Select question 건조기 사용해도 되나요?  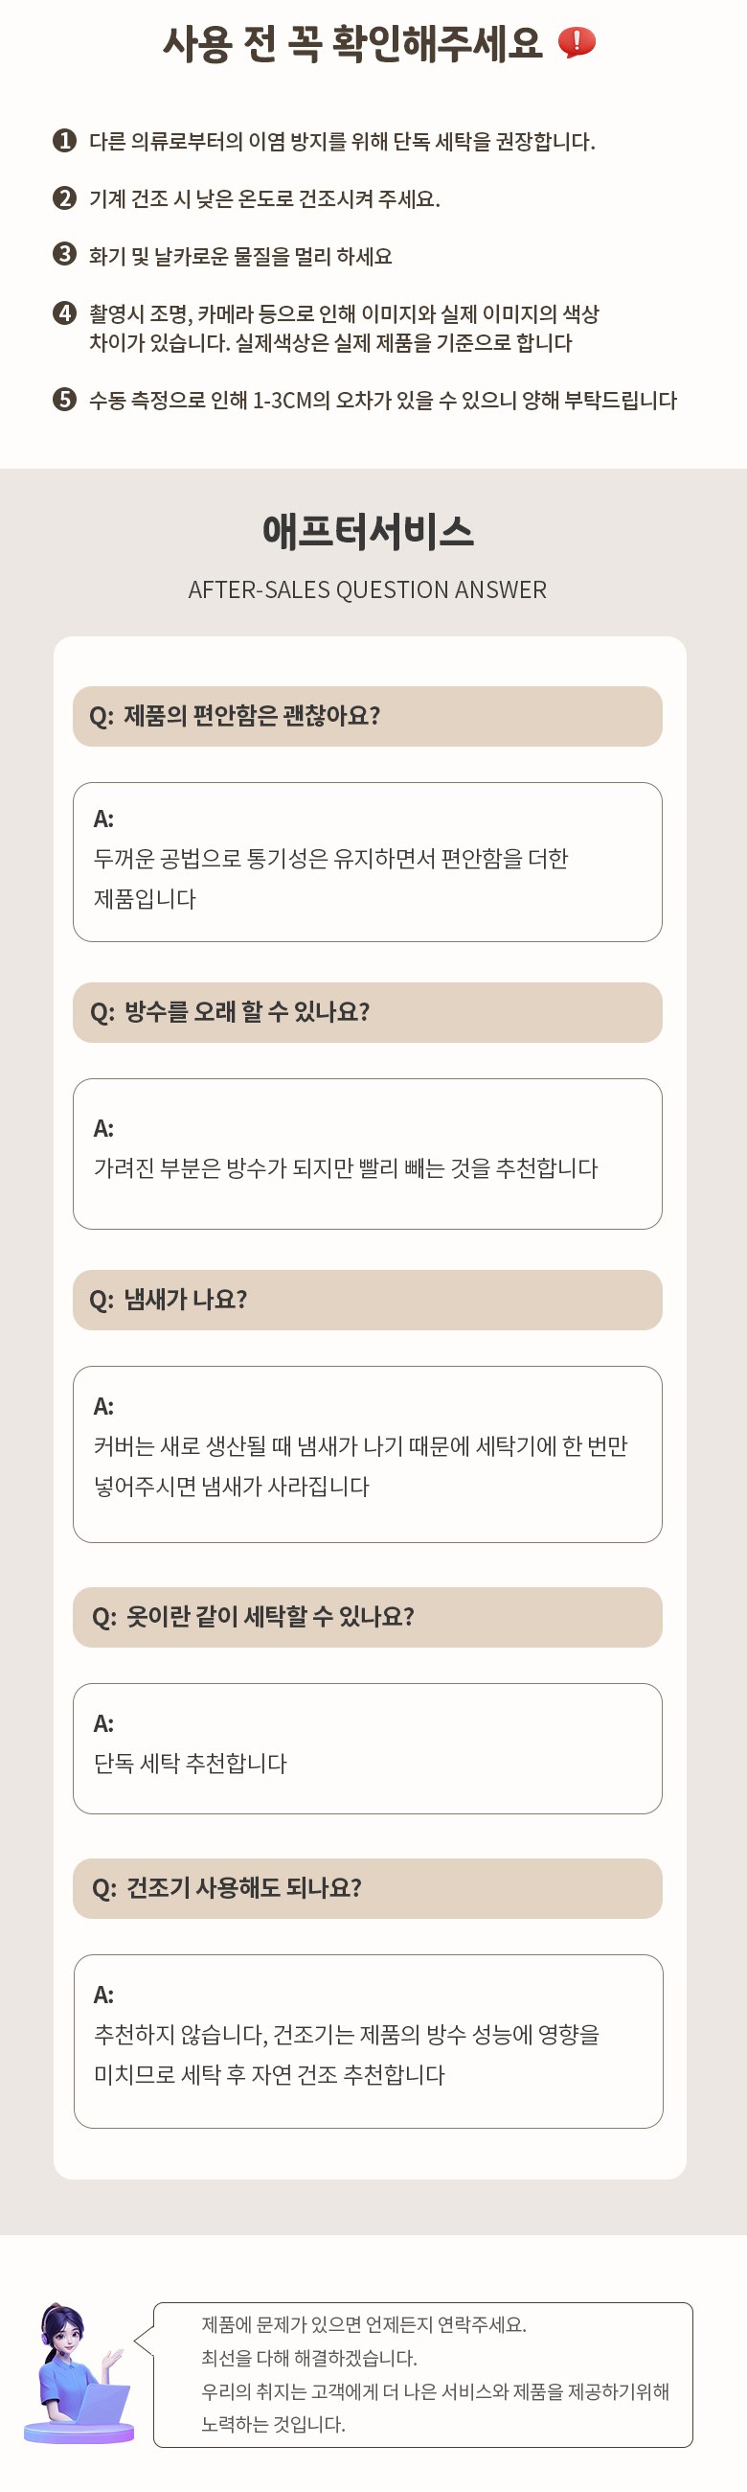coord(367,1887)
